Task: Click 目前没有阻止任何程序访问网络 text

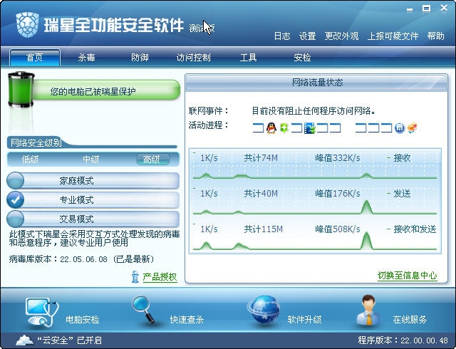Action: [x=313, y=111]
